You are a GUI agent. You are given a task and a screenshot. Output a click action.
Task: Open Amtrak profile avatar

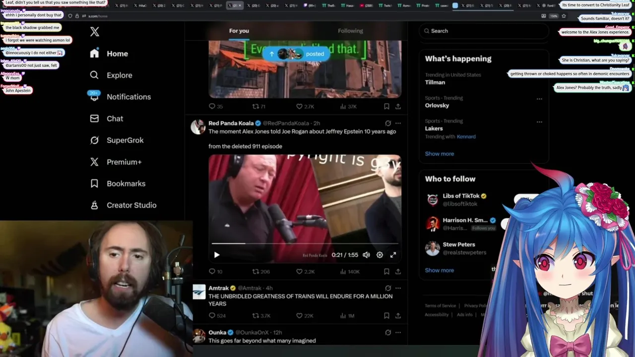pyautogui.click(x=199, y=292)
